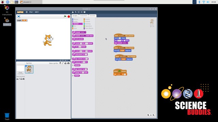
Task: Toggle the volume reporter checkbox
Action: coord(73,65)
